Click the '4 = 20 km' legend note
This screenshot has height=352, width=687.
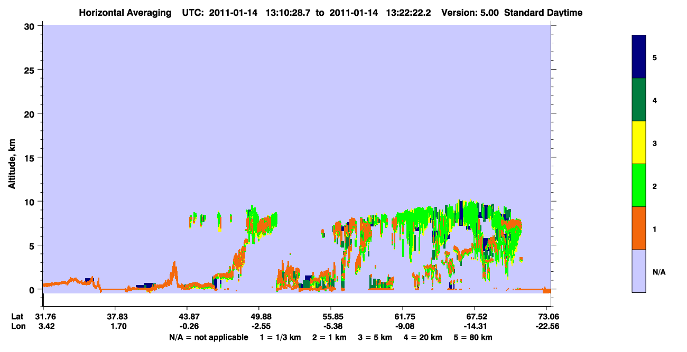tap(423, 337)
